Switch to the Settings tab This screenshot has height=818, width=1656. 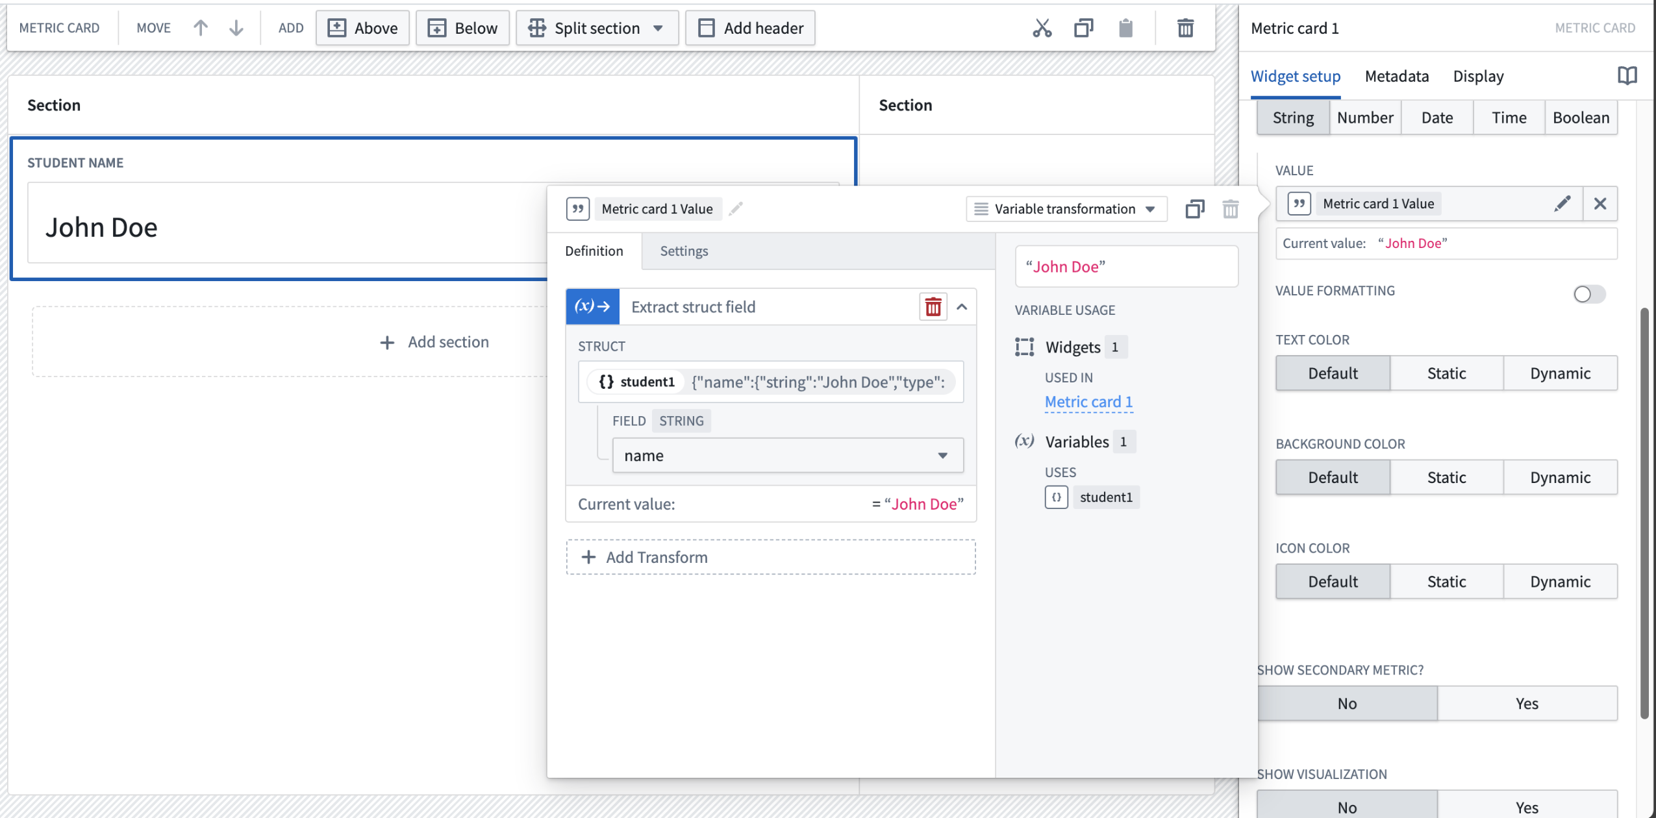tap(684, 251)
